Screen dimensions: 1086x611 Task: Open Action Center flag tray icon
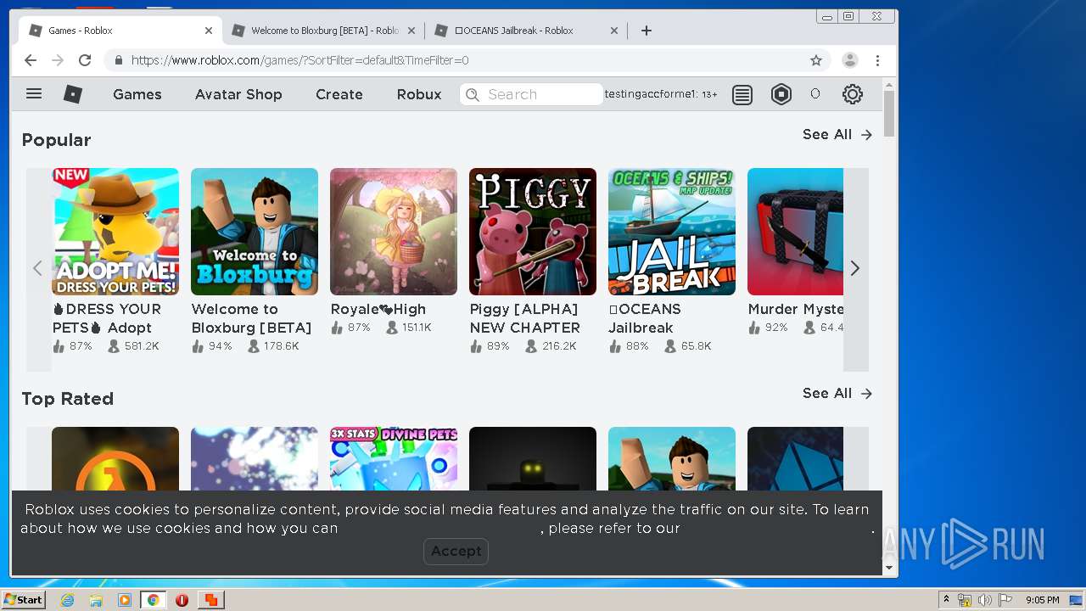click(x=1005, y=600)
